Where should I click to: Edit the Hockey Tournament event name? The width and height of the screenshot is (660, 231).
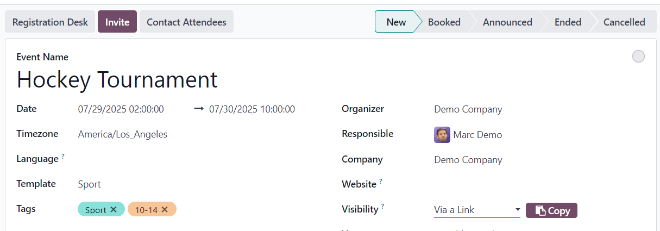(117, 80)
